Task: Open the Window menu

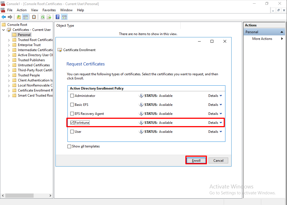Action: pos(66,10)
